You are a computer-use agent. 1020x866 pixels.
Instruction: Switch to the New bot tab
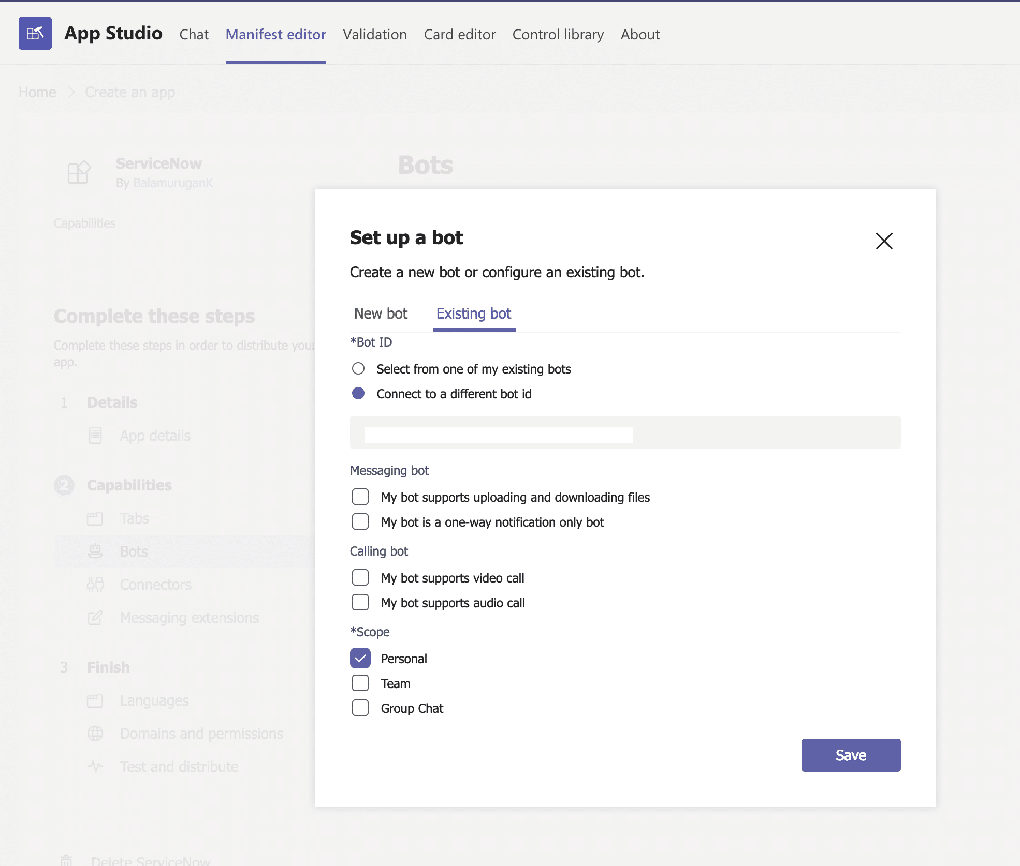381,313
